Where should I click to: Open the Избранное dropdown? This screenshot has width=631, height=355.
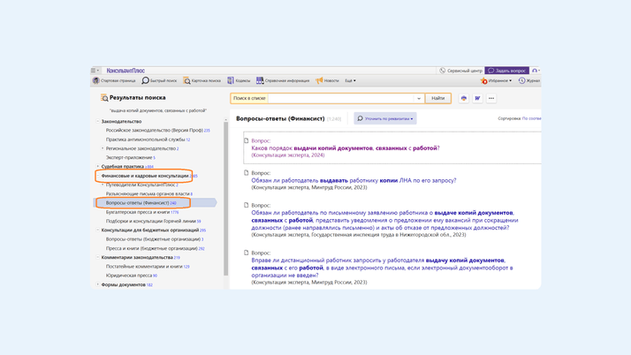[497, 80]
